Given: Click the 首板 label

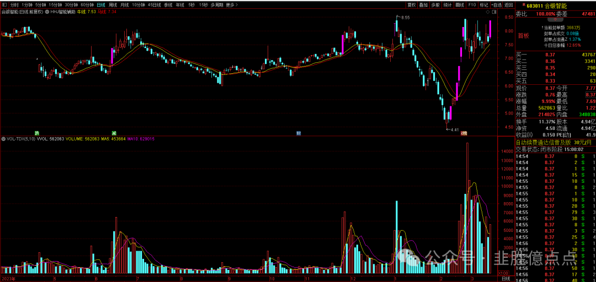Looking at the screenshot, I should pos(523,36).
